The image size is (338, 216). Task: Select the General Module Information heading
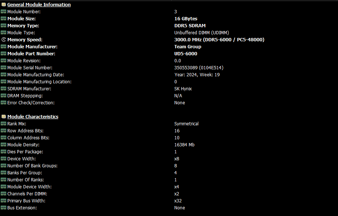coord(39,5)
